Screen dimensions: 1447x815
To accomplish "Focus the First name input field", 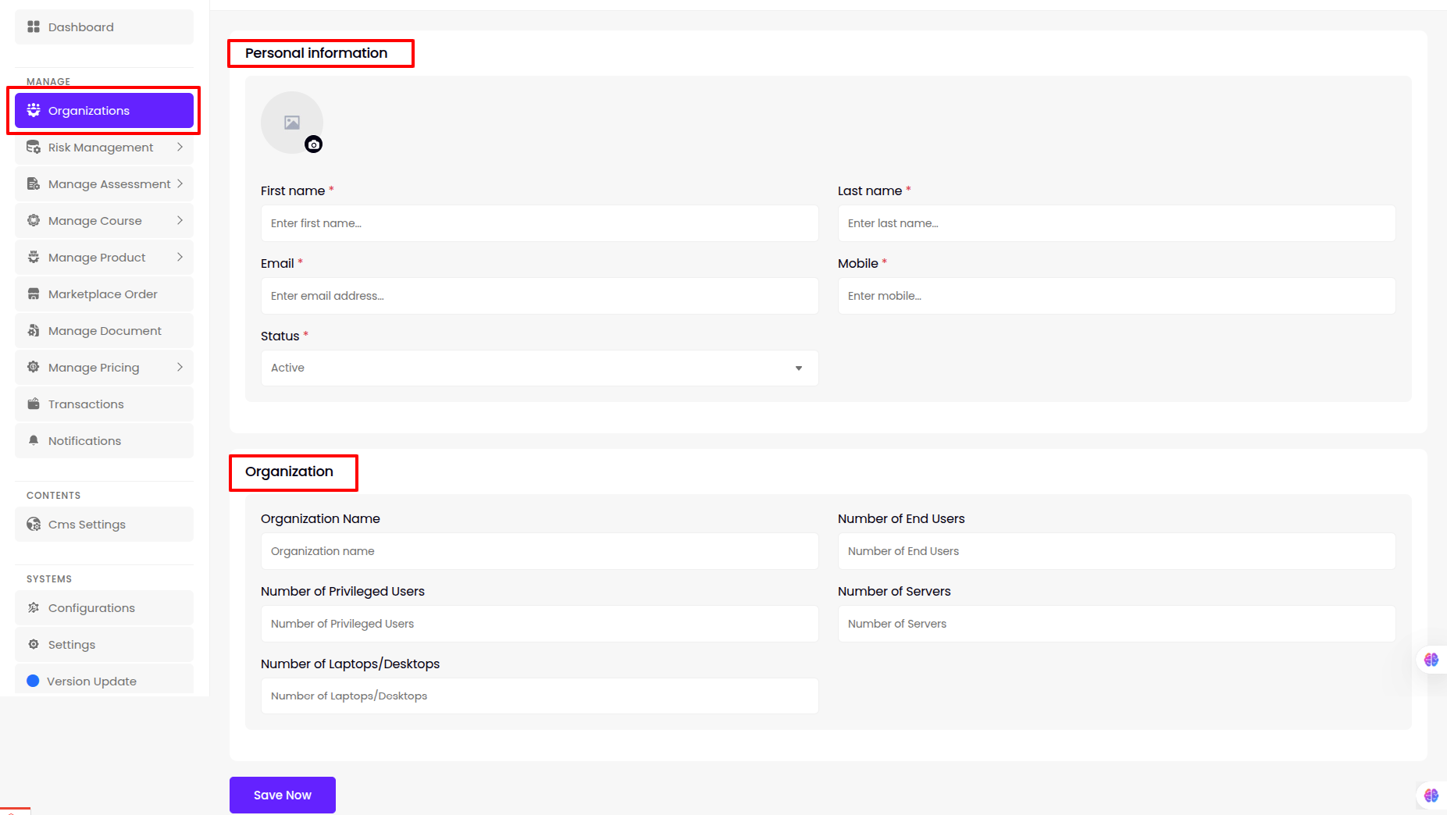I will point(539,223).
